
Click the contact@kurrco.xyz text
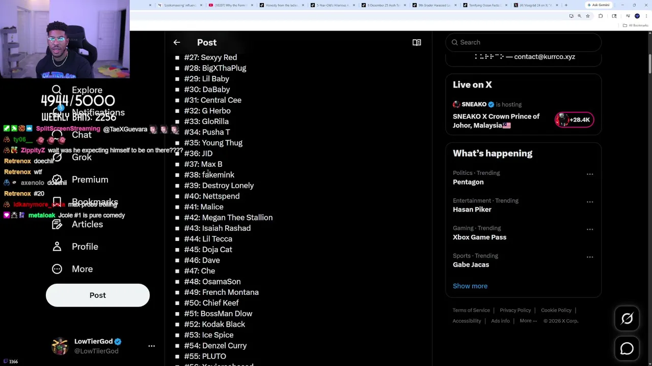[x=545, y=57]
